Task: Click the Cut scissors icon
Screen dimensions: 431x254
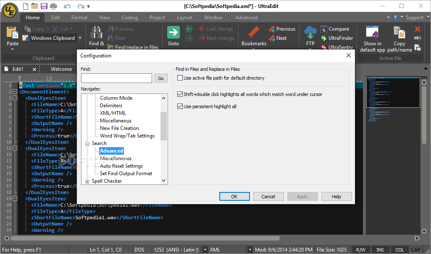Action: [55, 29]
